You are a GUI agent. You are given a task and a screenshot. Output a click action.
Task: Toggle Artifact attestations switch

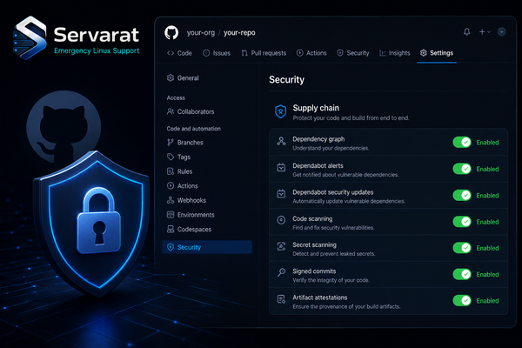point(462,300)
